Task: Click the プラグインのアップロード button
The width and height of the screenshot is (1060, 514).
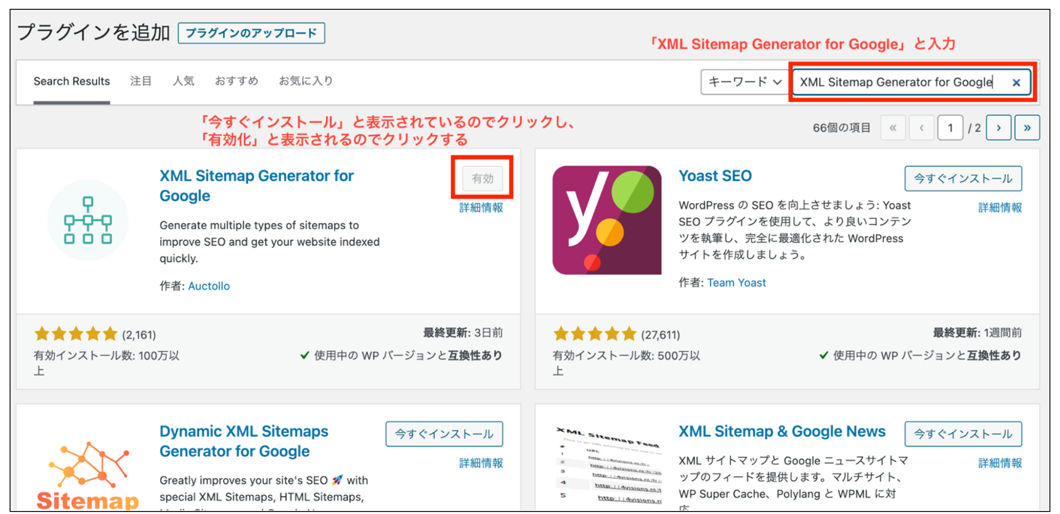Action: (x=252, y=33)
